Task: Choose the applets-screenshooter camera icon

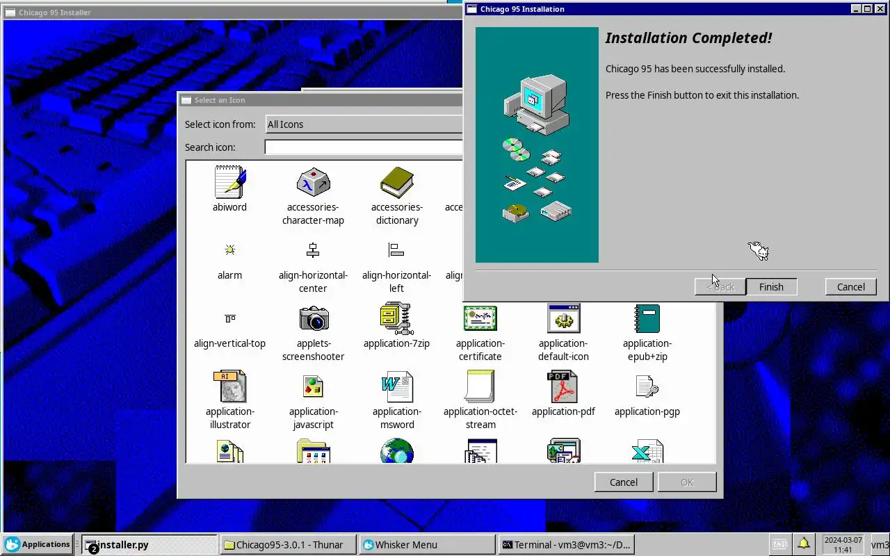Action: pos(313,318)
